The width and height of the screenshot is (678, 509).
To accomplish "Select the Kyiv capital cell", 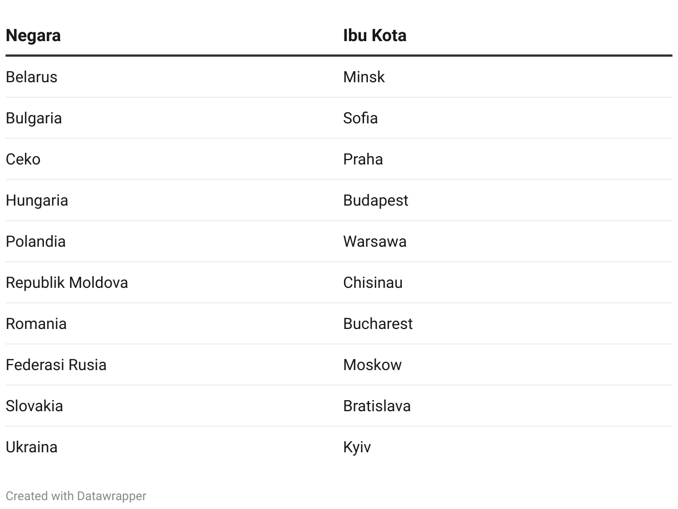I will click(x=357, y=447).
